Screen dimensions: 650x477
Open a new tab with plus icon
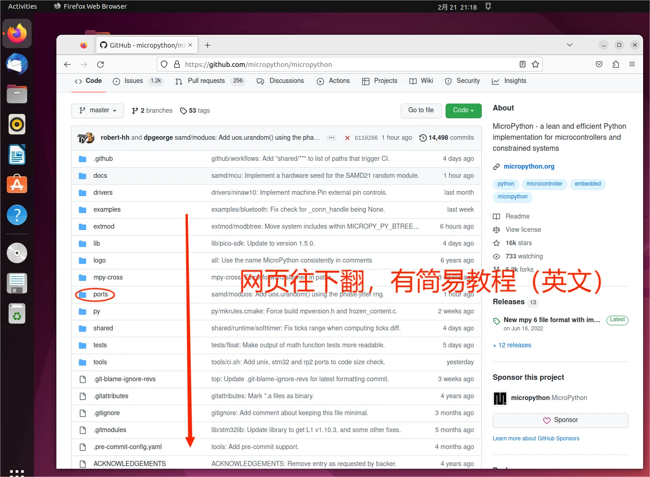(207, 45)
